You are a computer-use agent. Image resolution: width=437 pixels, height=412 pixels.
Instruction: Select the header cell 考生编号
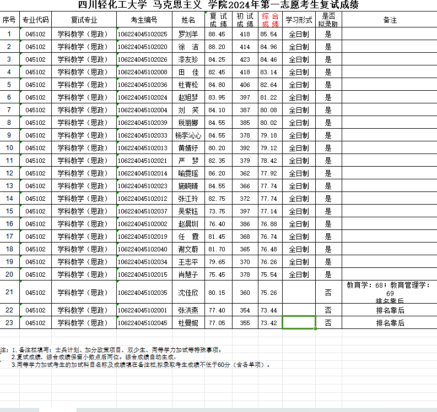[x=144, y=20]
